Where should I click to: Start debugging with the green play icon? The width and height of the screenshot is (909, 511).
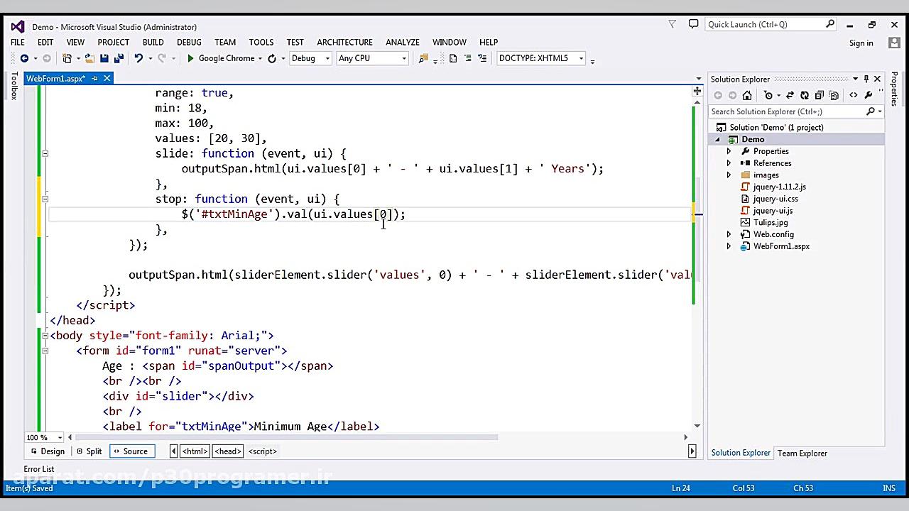(190, 58)
